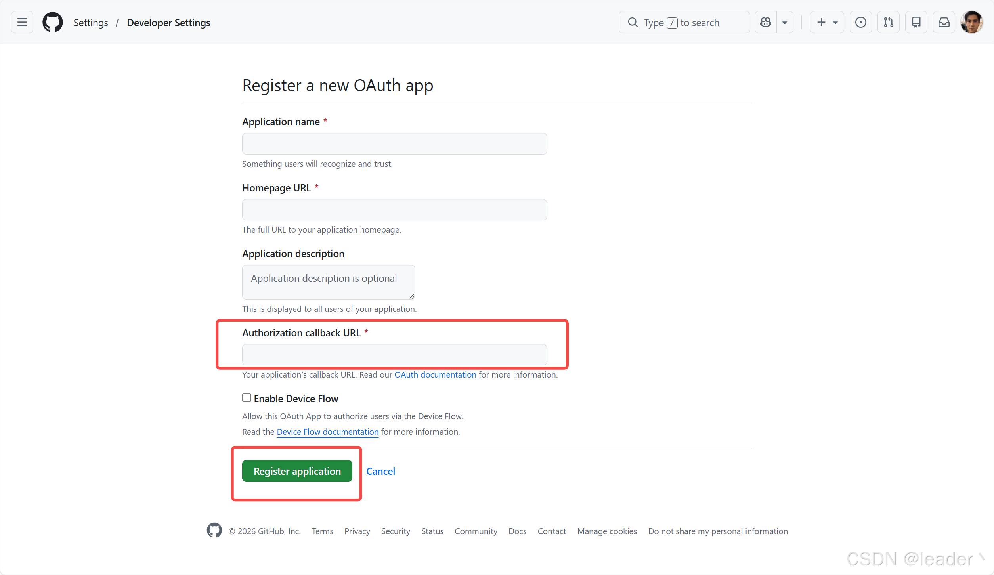
Task: Open the notifications inbox icon
Action: click(944, 22)
